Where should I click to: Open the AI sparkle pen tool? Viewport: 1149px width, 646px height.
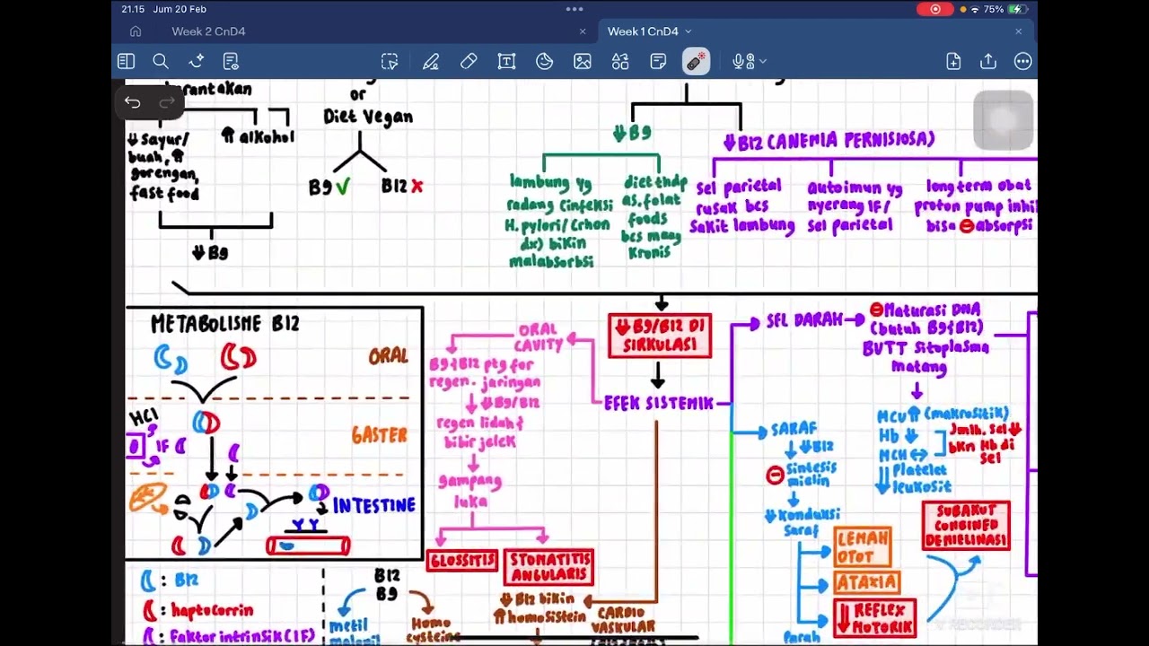coord(196,61)
